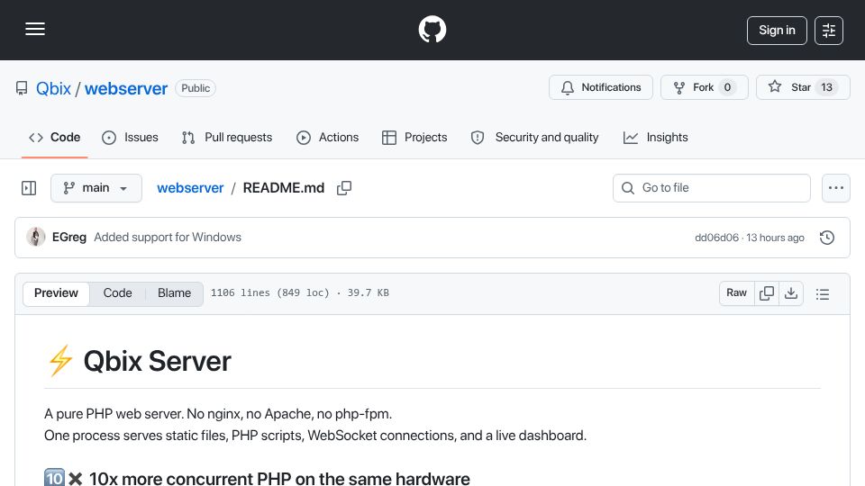Open commit dd06d06
This screenshot has height=486, width=865.
click(x=716, y=238)
